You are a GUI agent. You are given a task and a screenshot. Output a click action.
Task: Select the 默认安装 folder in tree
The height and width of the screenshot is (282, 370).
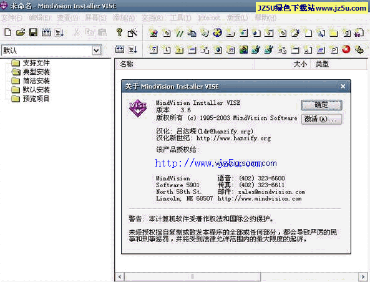tap(36, 90)
